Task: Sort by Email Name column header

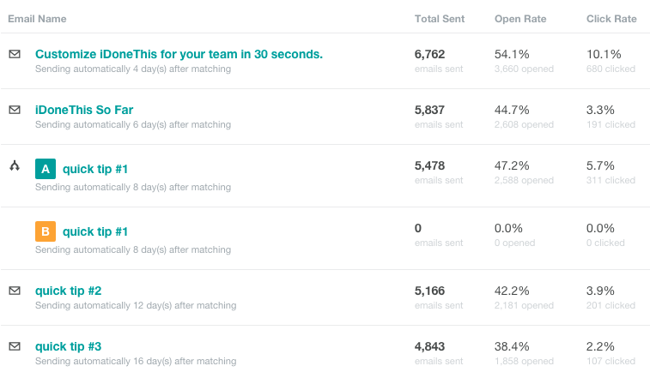Action: coord(37,19)
